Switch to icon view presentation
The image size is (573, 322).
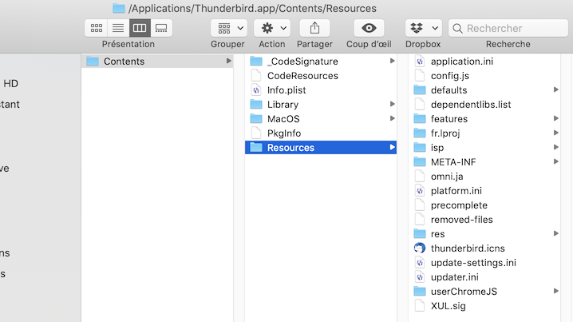pos(96,28)
